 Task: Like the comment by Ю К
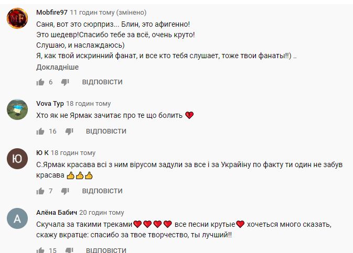tap(40, 191)
